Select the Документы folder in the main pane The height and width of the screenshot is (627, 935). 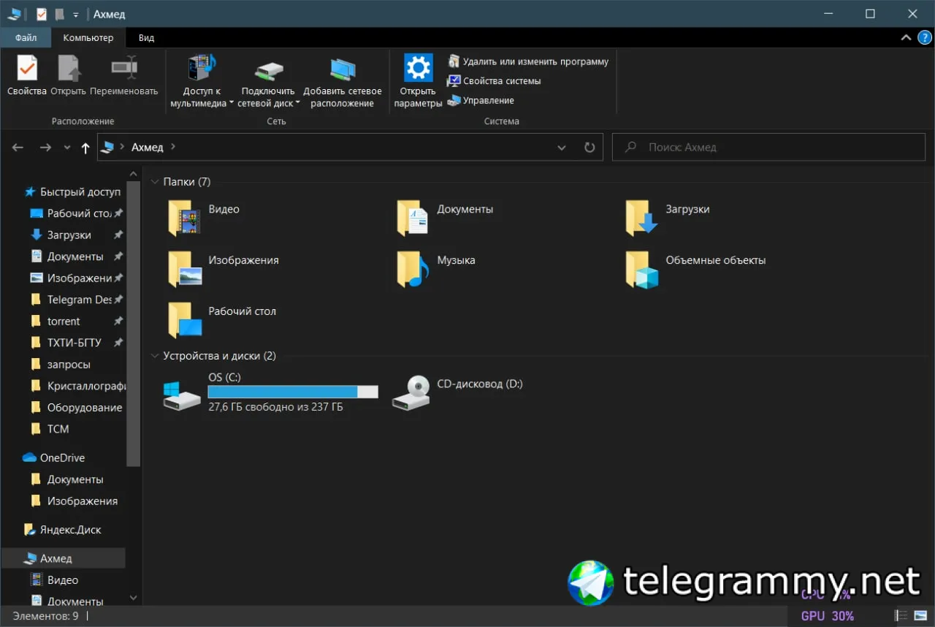pyautogui.click(x=446, y=218)
